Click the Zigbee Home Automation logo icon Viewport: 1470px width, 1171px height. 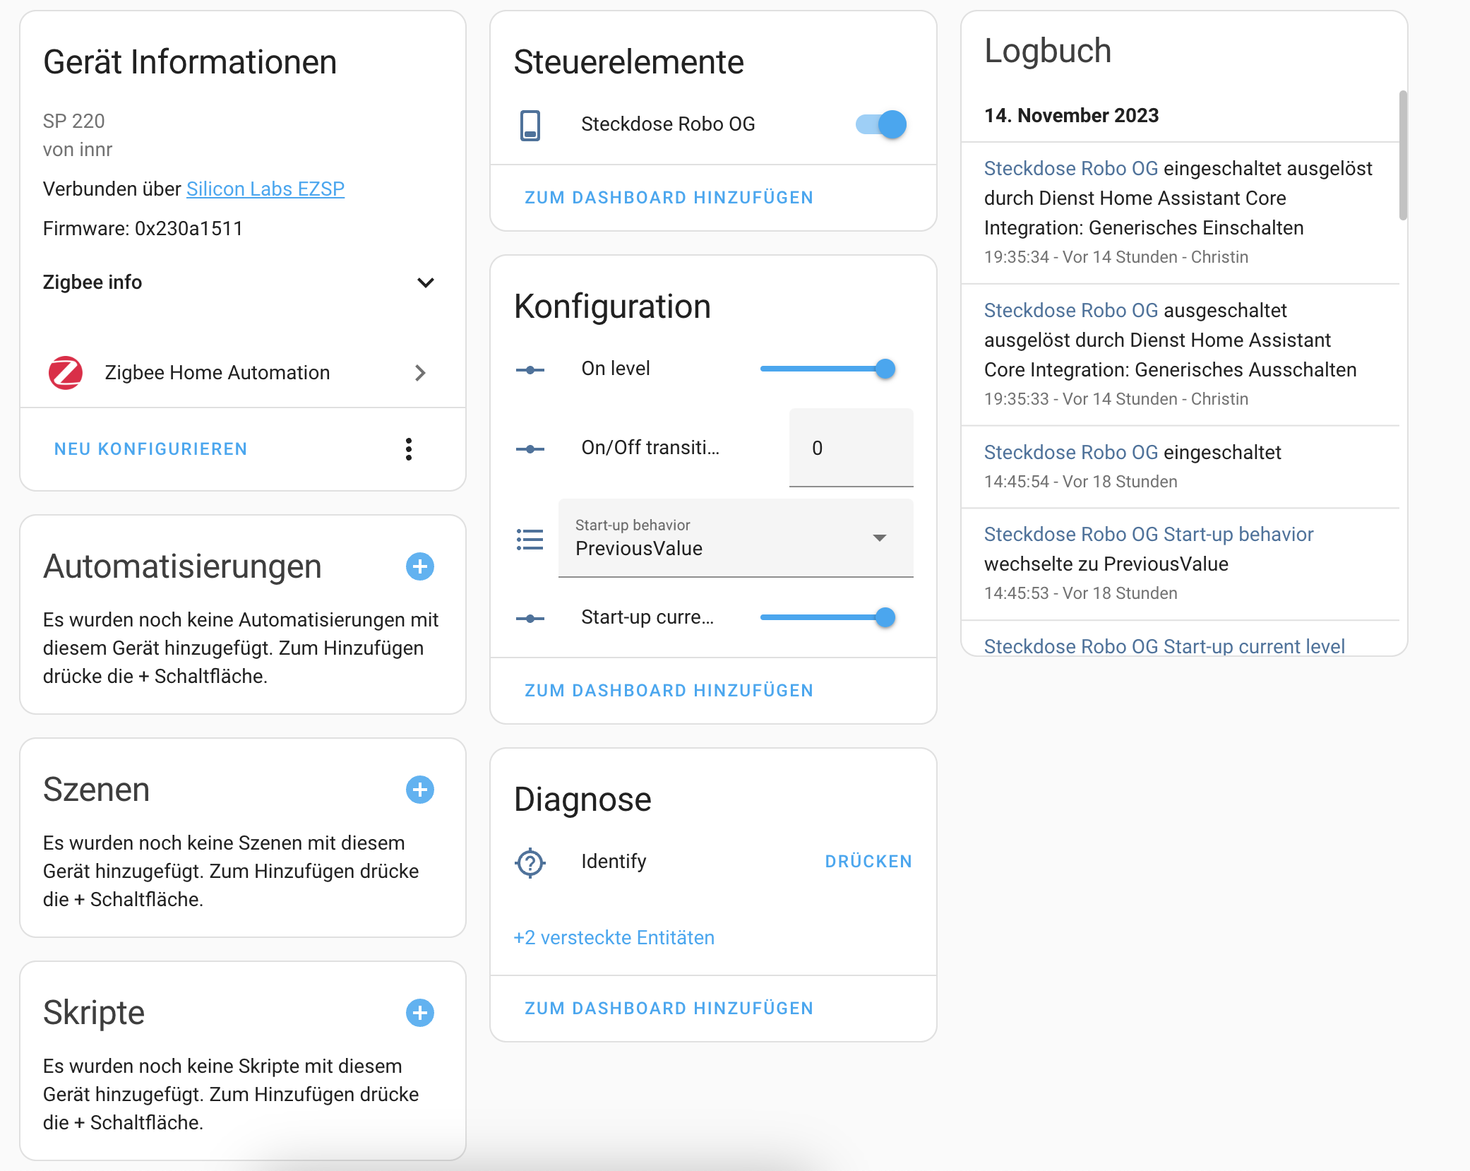[x=66, y=372]
